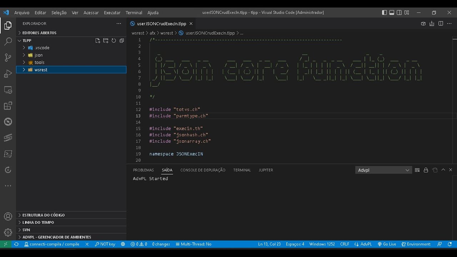457x257 pixels.
Task: Refresh the explorer tree
Action: [114, 41]
